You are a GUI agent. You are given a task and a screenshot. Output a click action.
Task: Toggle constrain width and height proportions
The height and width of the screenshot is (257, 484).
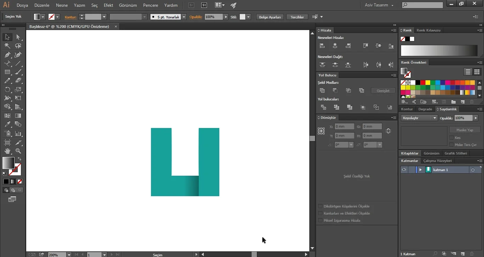click(388, 131)
